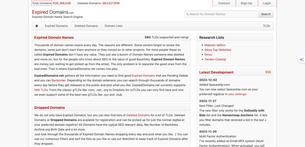Image resolution: width=305 pixels, height=147 pixels.
Task: Click the magnifier icon in search field
Action: [187, 14]
